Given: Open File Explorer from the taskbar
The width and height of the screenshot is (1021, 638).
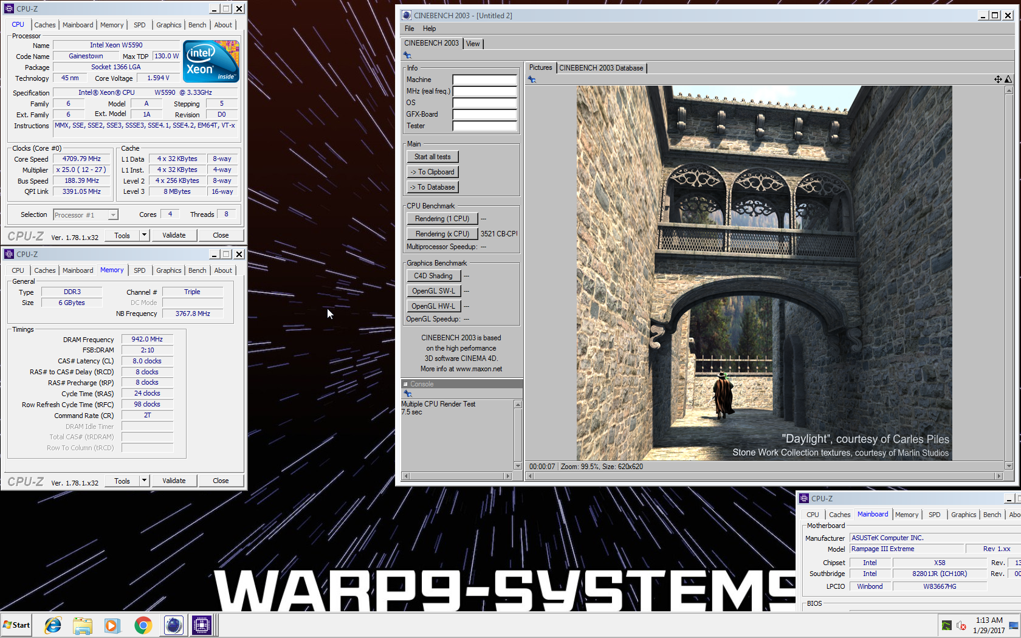Looking at the screenshot, I should [83, 625].
